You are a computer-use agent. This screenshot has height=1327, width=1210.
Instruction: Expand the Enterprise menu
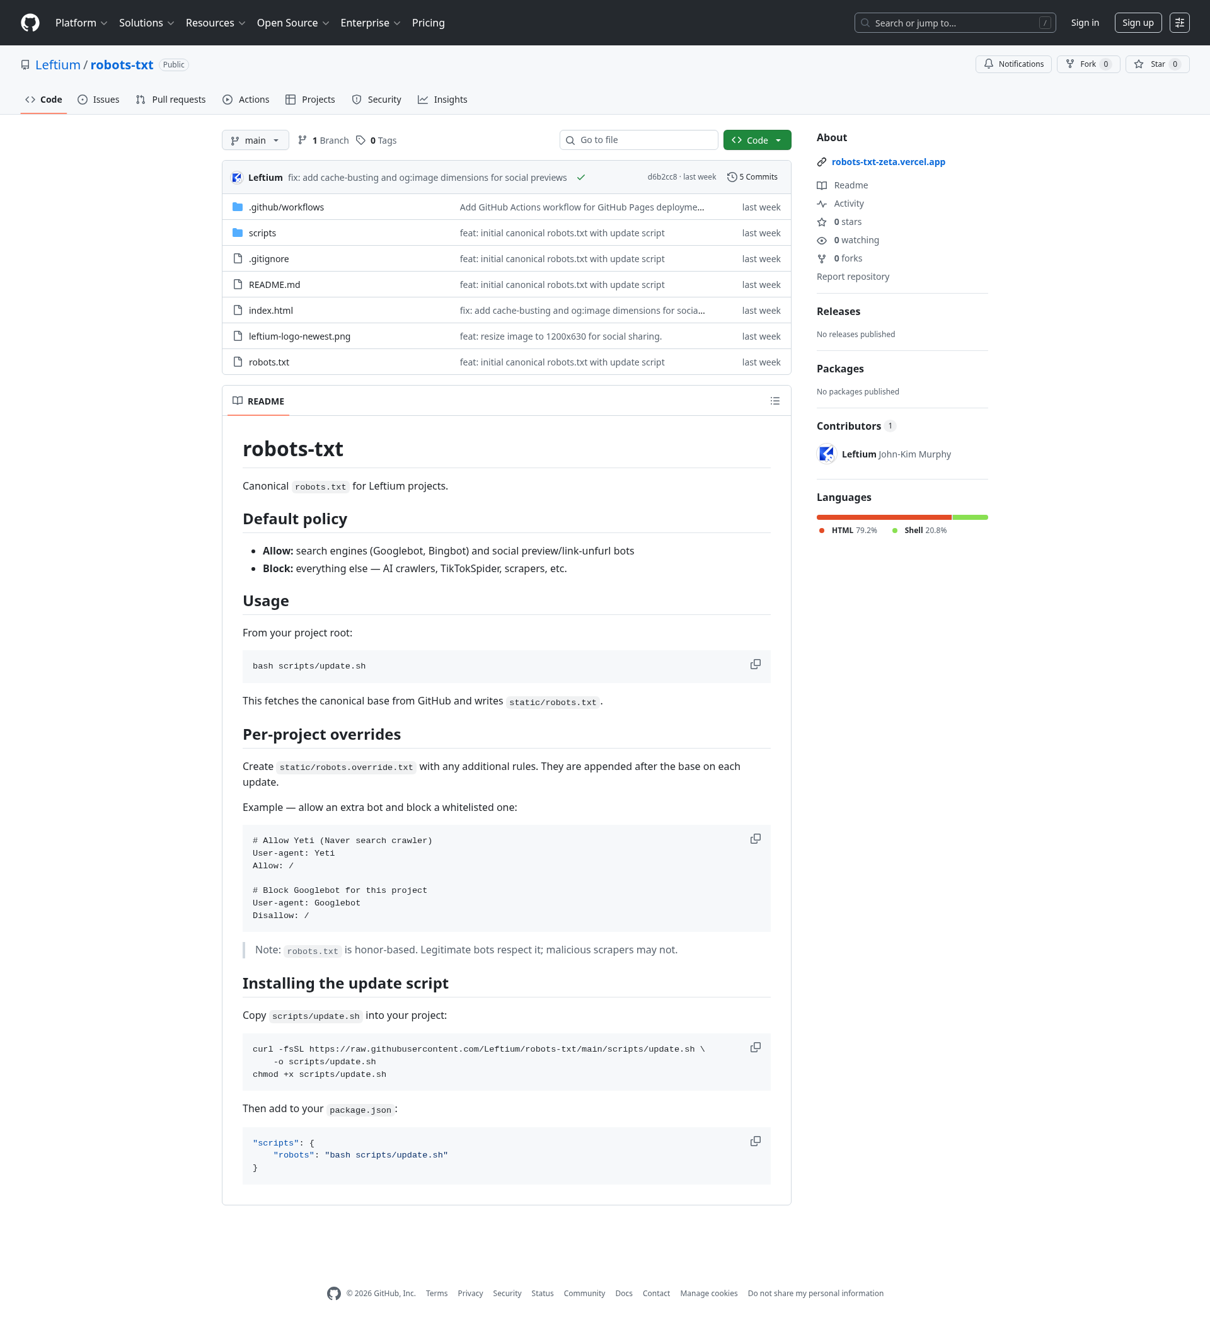(370, 23)
